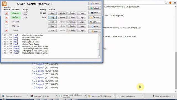The height and width of the screenshot is (100, 177).
Task: Open downloaded cakephp-3-0-10.zip
Action: [x=41, y=96]
